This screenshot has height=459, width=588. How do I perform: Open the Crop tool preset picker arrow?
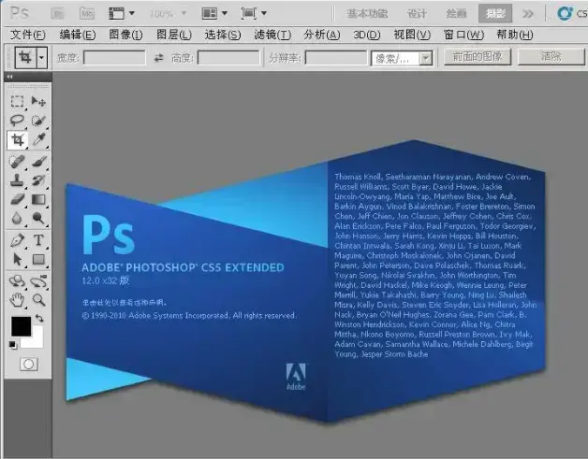(x=41, y=58)
